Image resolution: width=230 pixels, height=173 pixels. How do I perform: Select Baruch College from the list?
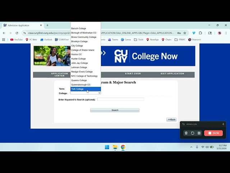pos(86,28)
